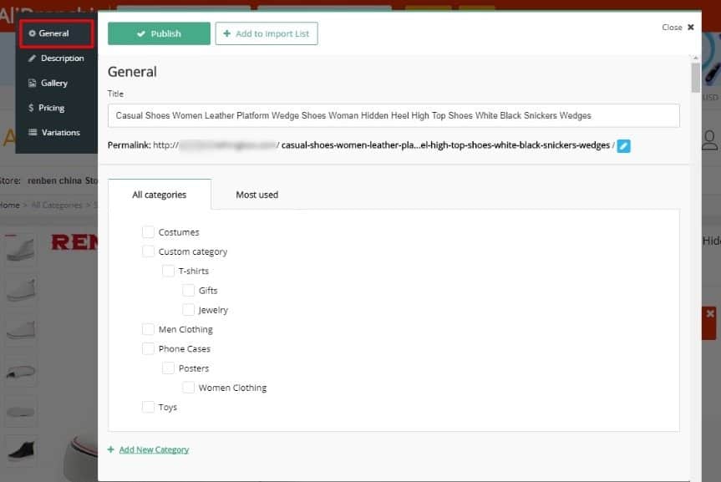Click the Add New Category link

pyautogui.click(x=153, y=449)
